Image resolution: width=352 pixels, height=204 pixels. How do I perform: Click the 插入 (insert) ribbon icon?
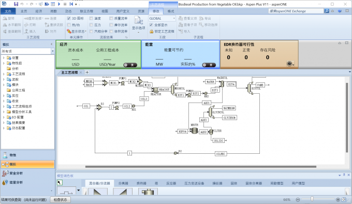[26, 31]
